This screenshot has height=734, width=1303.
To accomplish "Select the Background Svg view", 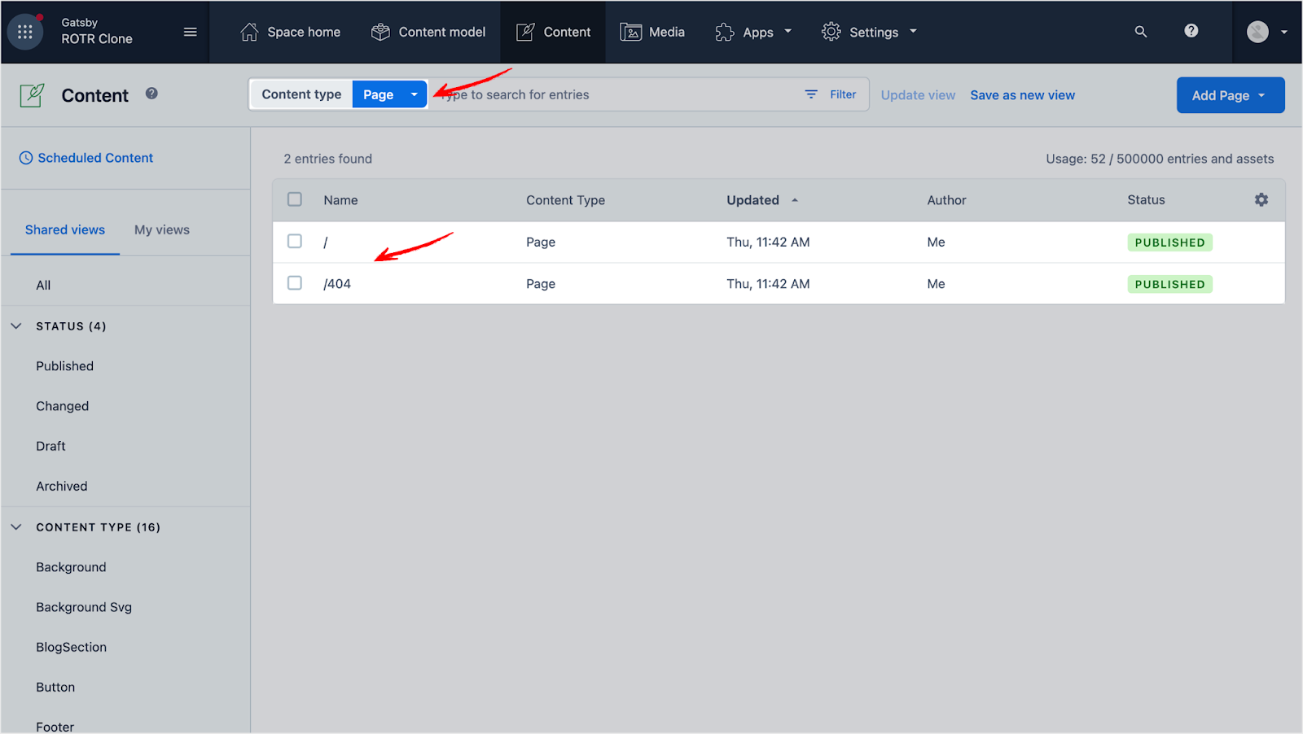I will [84, 607].
